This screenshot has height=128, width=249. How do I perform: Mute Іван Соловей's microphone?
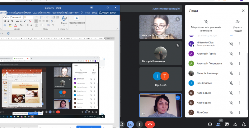click(231, 83)
